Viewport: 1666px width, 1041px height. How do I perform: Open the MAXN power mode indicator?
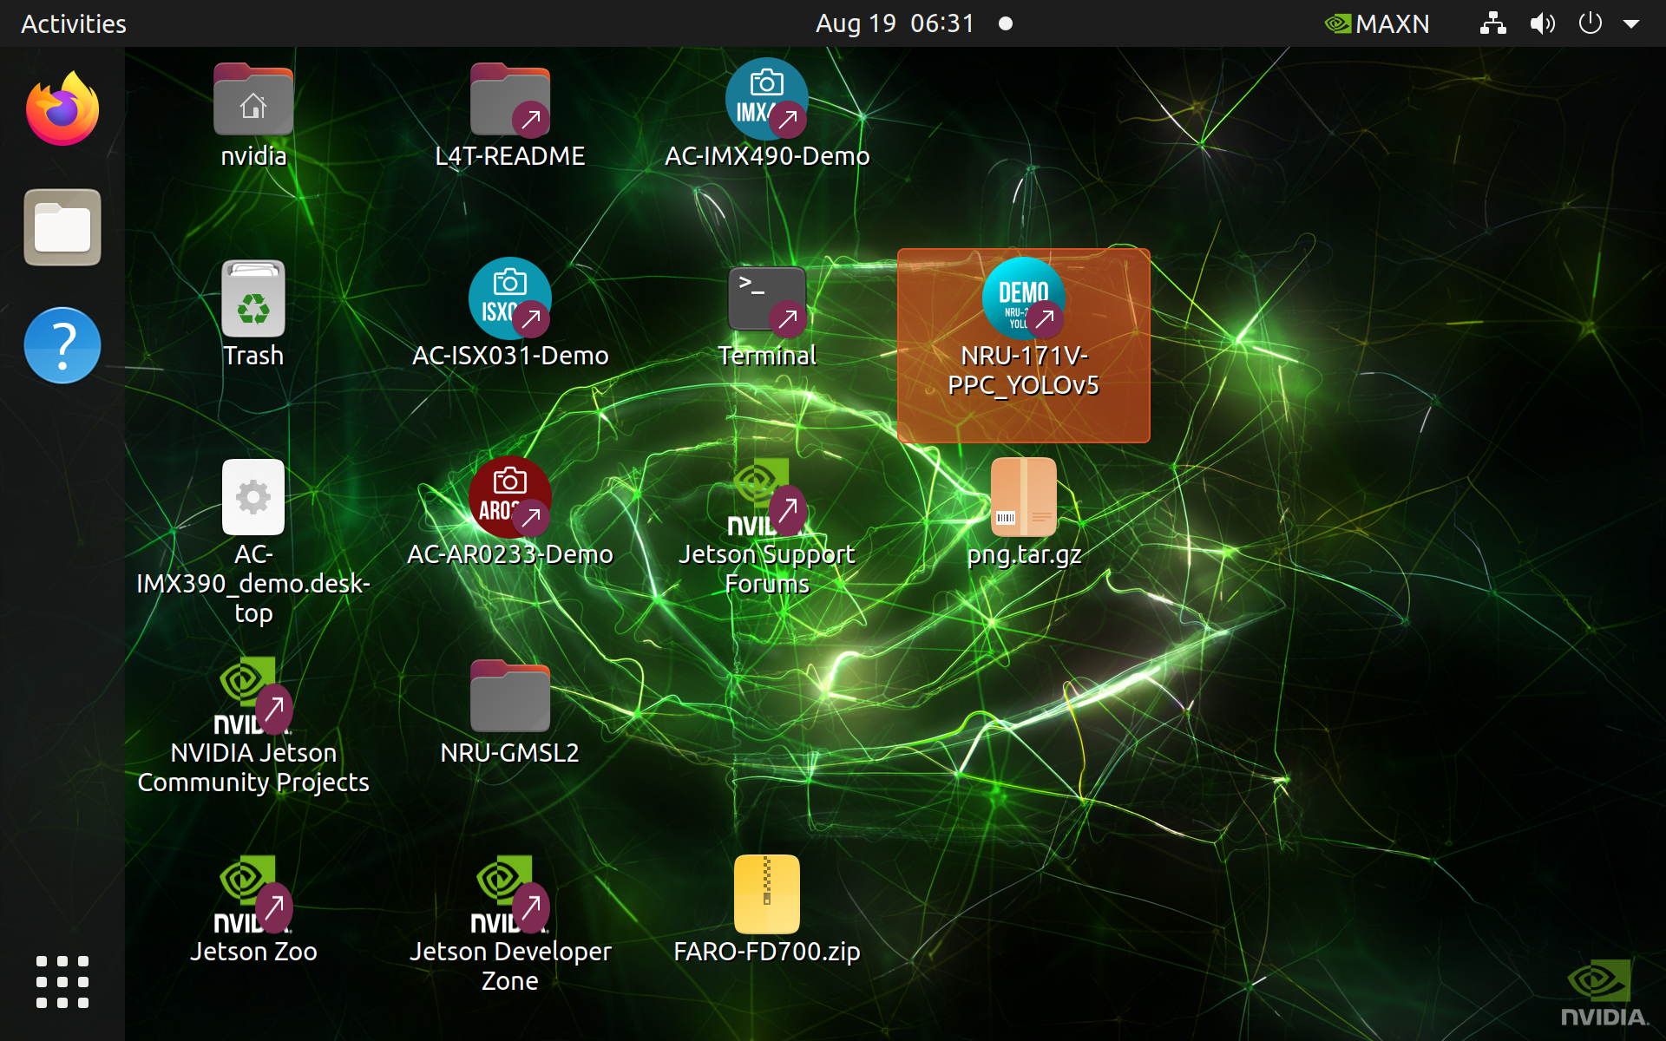pyautogui.click(x=1377, y=23)
